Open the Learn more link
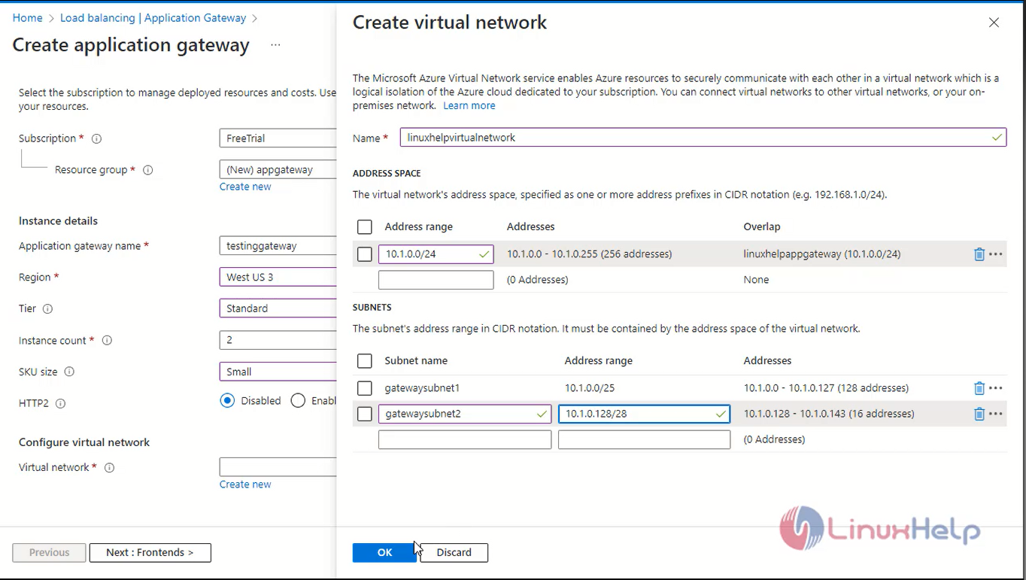 (x=469, y=106)
